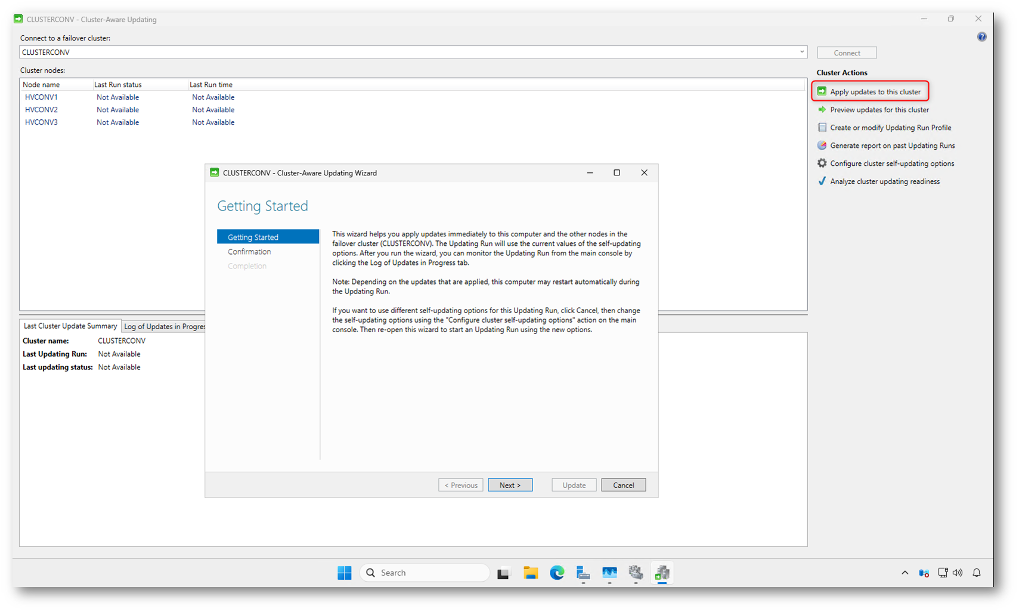
Task: Click the Connect button
Action: coord(847,52)
